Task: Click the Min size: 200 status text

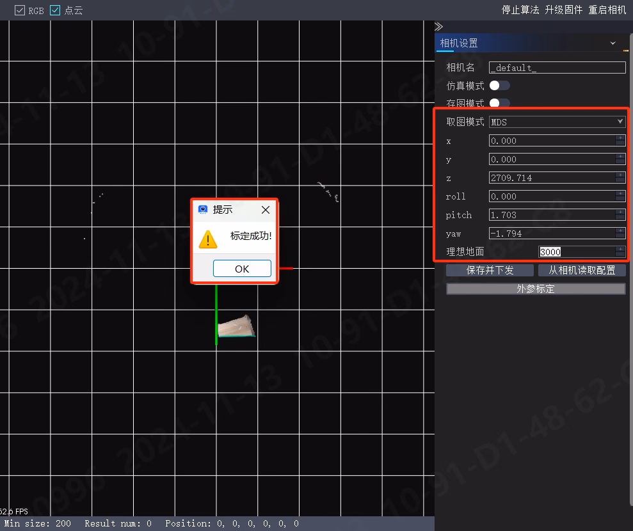Action: (x=38, y=524)
